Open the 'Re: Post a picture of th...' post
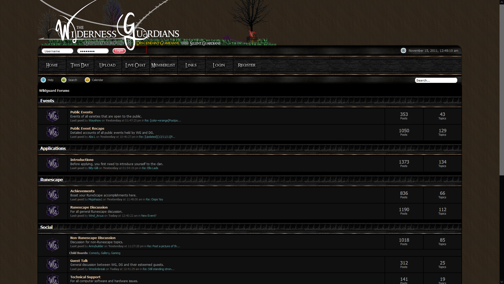Viewport: 504px width, 284px height. point(163,246)
